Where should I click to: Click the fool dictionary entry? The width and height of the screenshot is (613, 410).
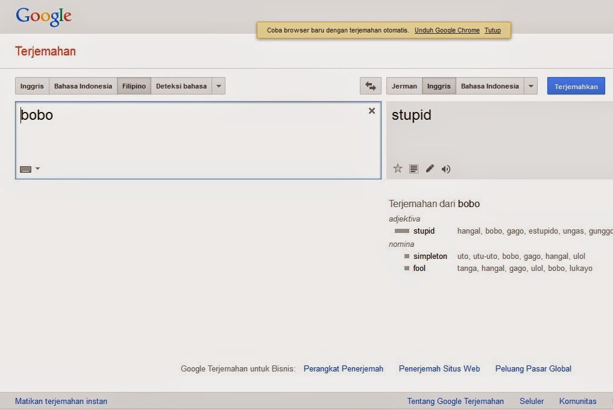point(419,269)
